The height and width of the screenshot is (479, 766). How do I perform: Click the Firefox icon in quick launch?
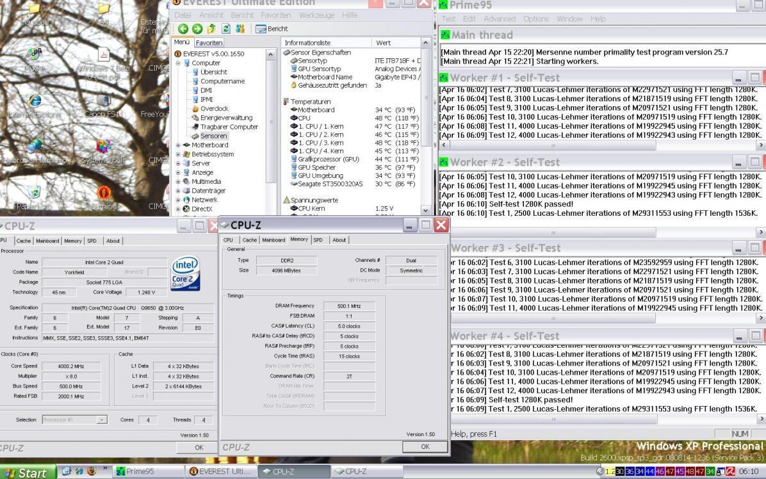[x=92, y=471]
